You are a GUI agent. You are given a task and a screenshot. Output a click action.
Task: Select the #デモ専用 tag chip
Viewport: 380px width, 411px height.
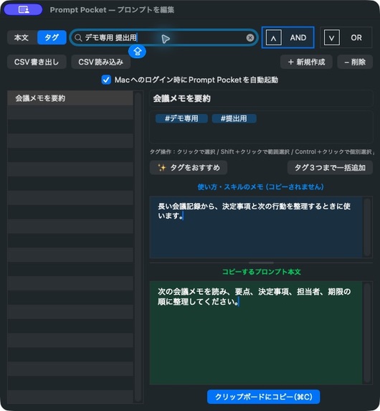[x=181, y=118]
